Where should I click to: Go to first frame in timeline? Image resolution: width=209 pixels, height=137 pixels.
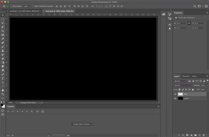coord(8,111)
